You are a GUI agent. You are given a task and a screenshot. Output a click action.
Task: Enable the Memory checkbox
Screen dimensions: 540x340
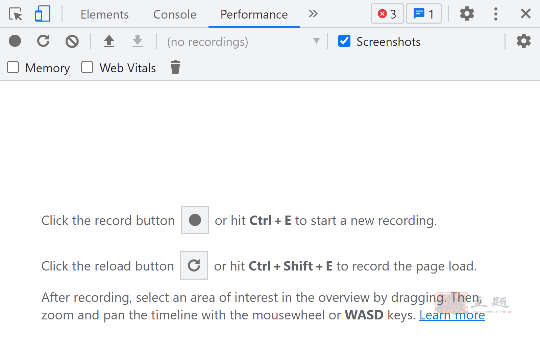(x=13, y=67)
